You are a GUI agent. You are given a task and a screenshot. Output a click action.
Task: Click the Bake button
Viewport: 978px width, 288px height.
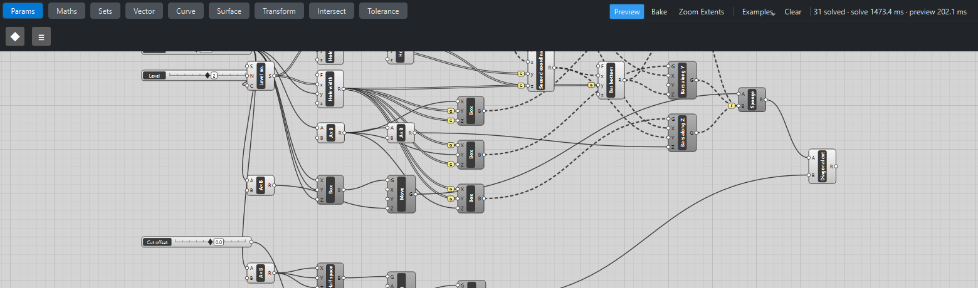[x=659, y=12]
